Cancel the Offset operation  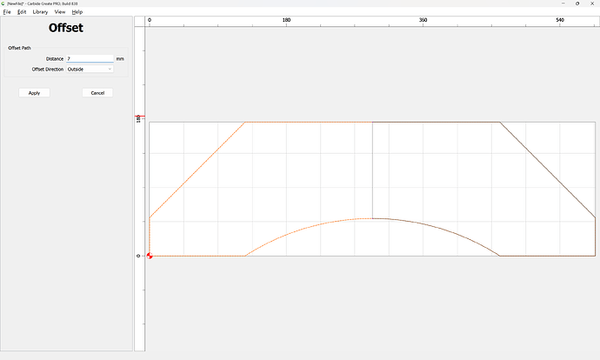pyautogui.click(x=97, y=92)
